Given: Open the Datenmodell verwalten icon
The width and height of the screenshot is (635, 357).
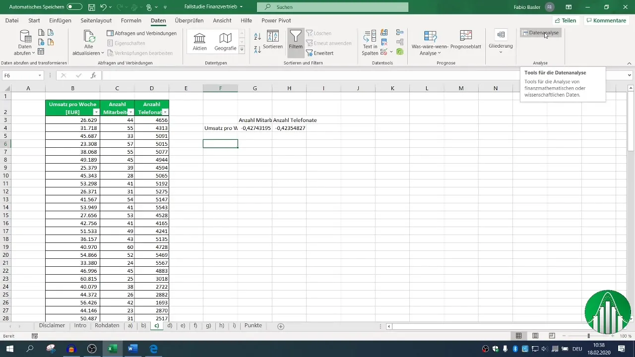Looking at the screenshot, I should point(400,52).
